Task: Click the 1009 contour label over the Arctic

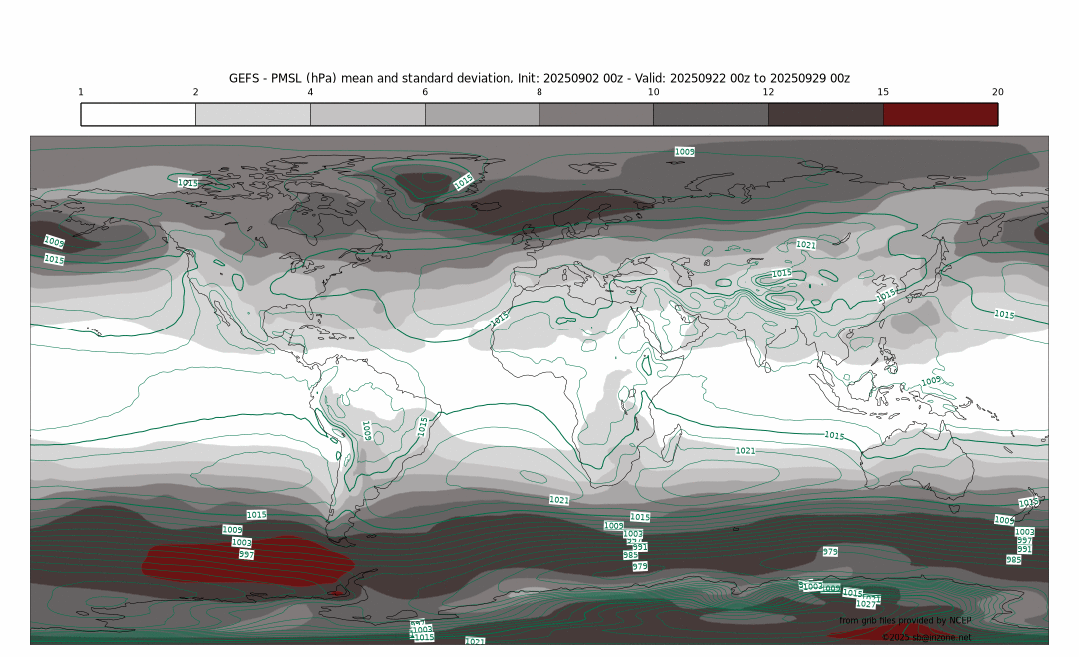Action: (684, 152)
